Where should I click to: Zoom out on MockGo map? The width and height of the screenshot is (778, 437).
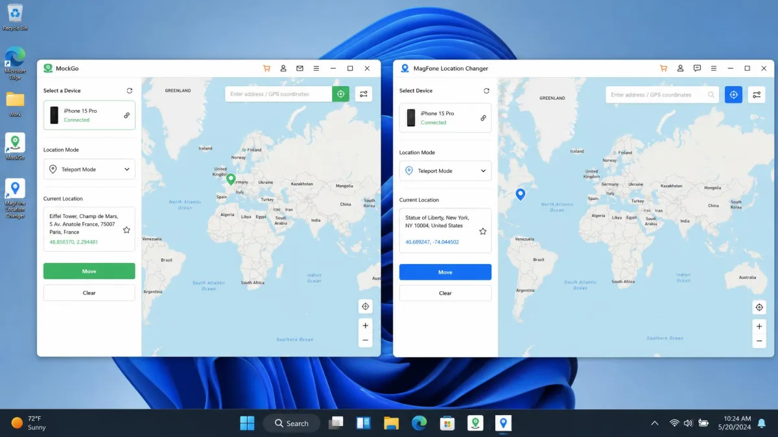point(366,340)
